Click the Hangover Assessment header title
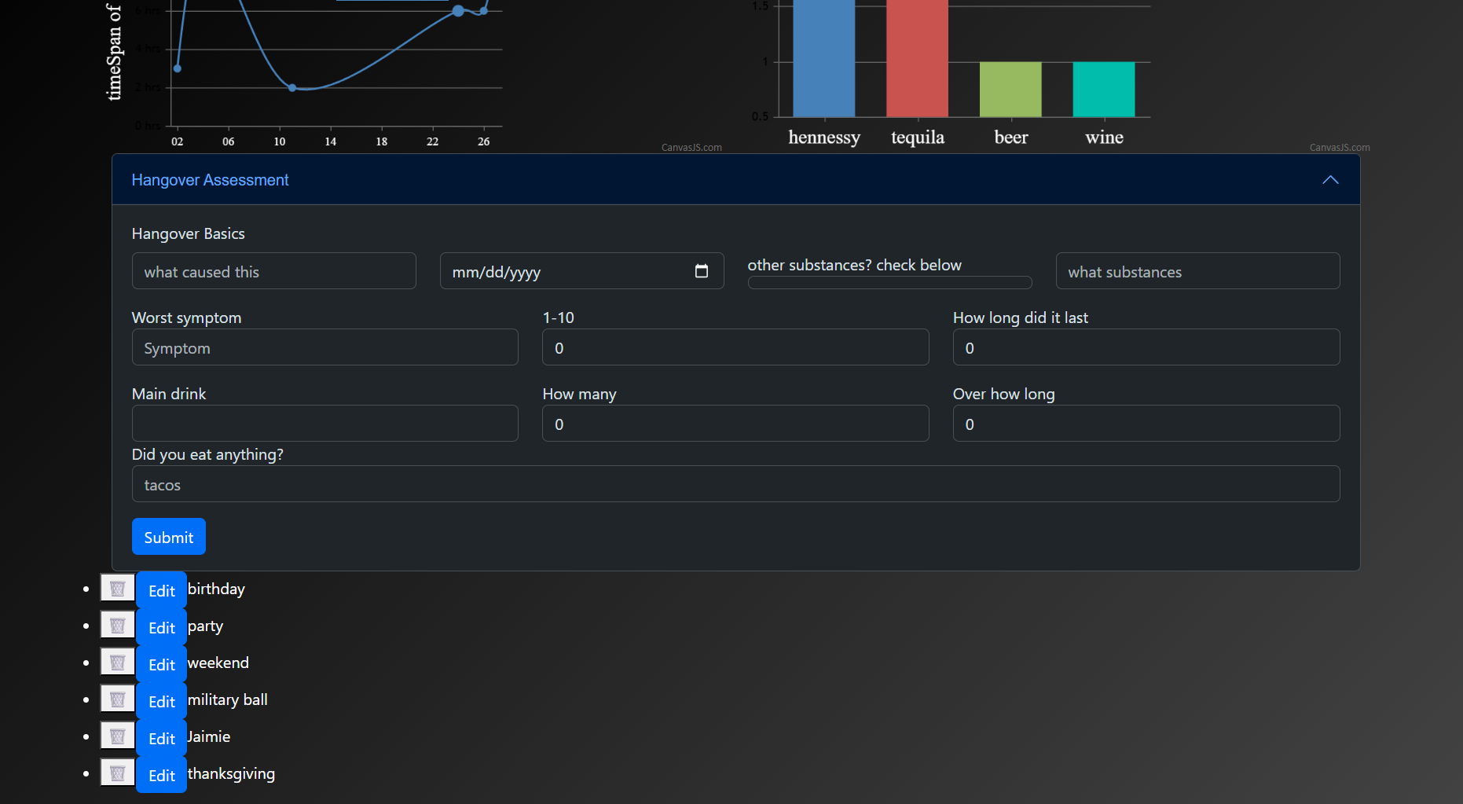Viewport: 1463px width, 804px height. coord(210,180)
